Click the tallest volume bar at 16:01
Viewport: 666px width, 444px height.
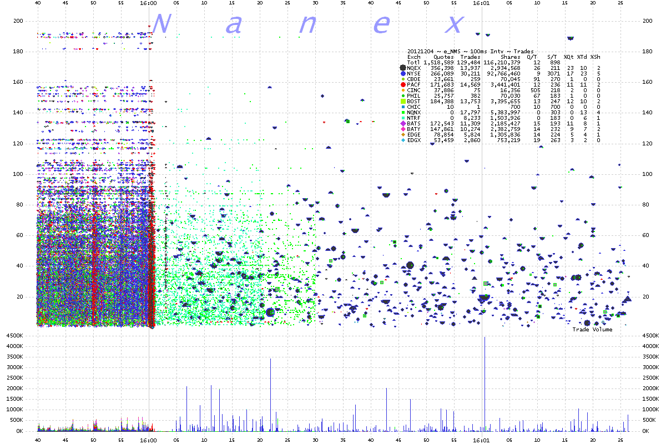point(485,384)
